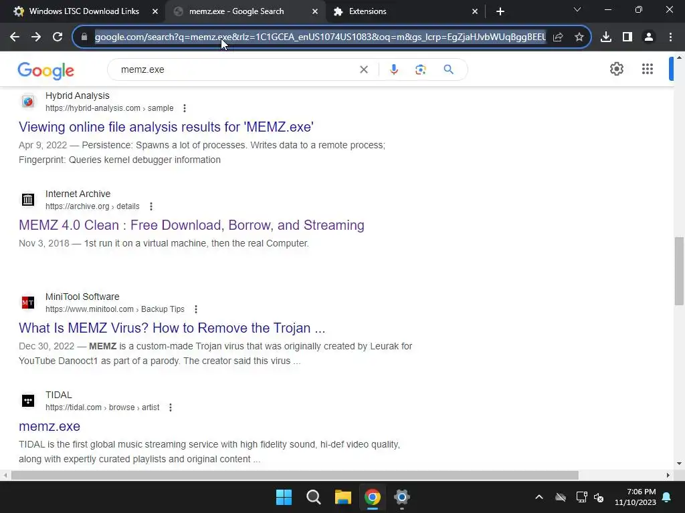Click the muted volume tray icon
Viewport: 685px width, 513px height.
(x=599, y=497)
